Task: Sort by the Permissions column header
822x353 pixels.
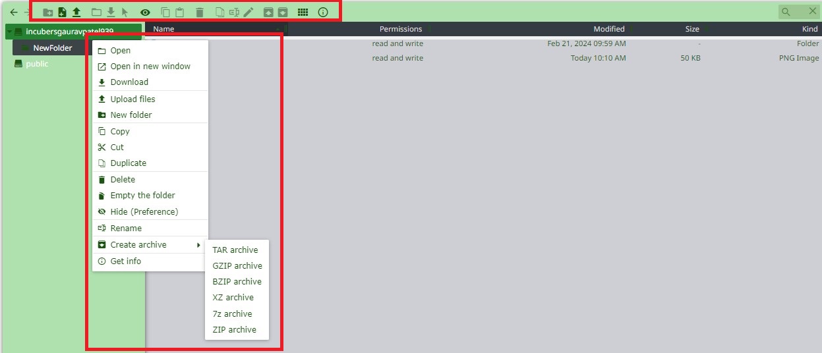Action: click(x=400, y=29)
